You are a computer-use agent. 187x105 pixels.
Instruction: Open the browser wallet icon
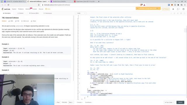[x=181, y=5]
